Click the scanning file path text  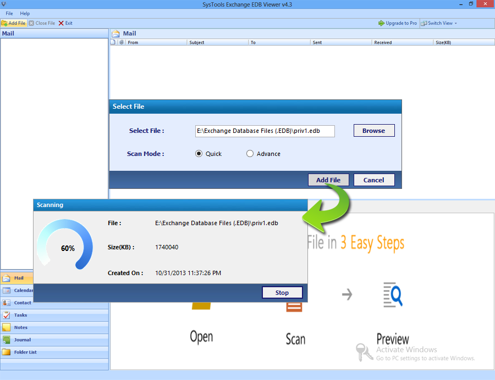tap(217, 223)
